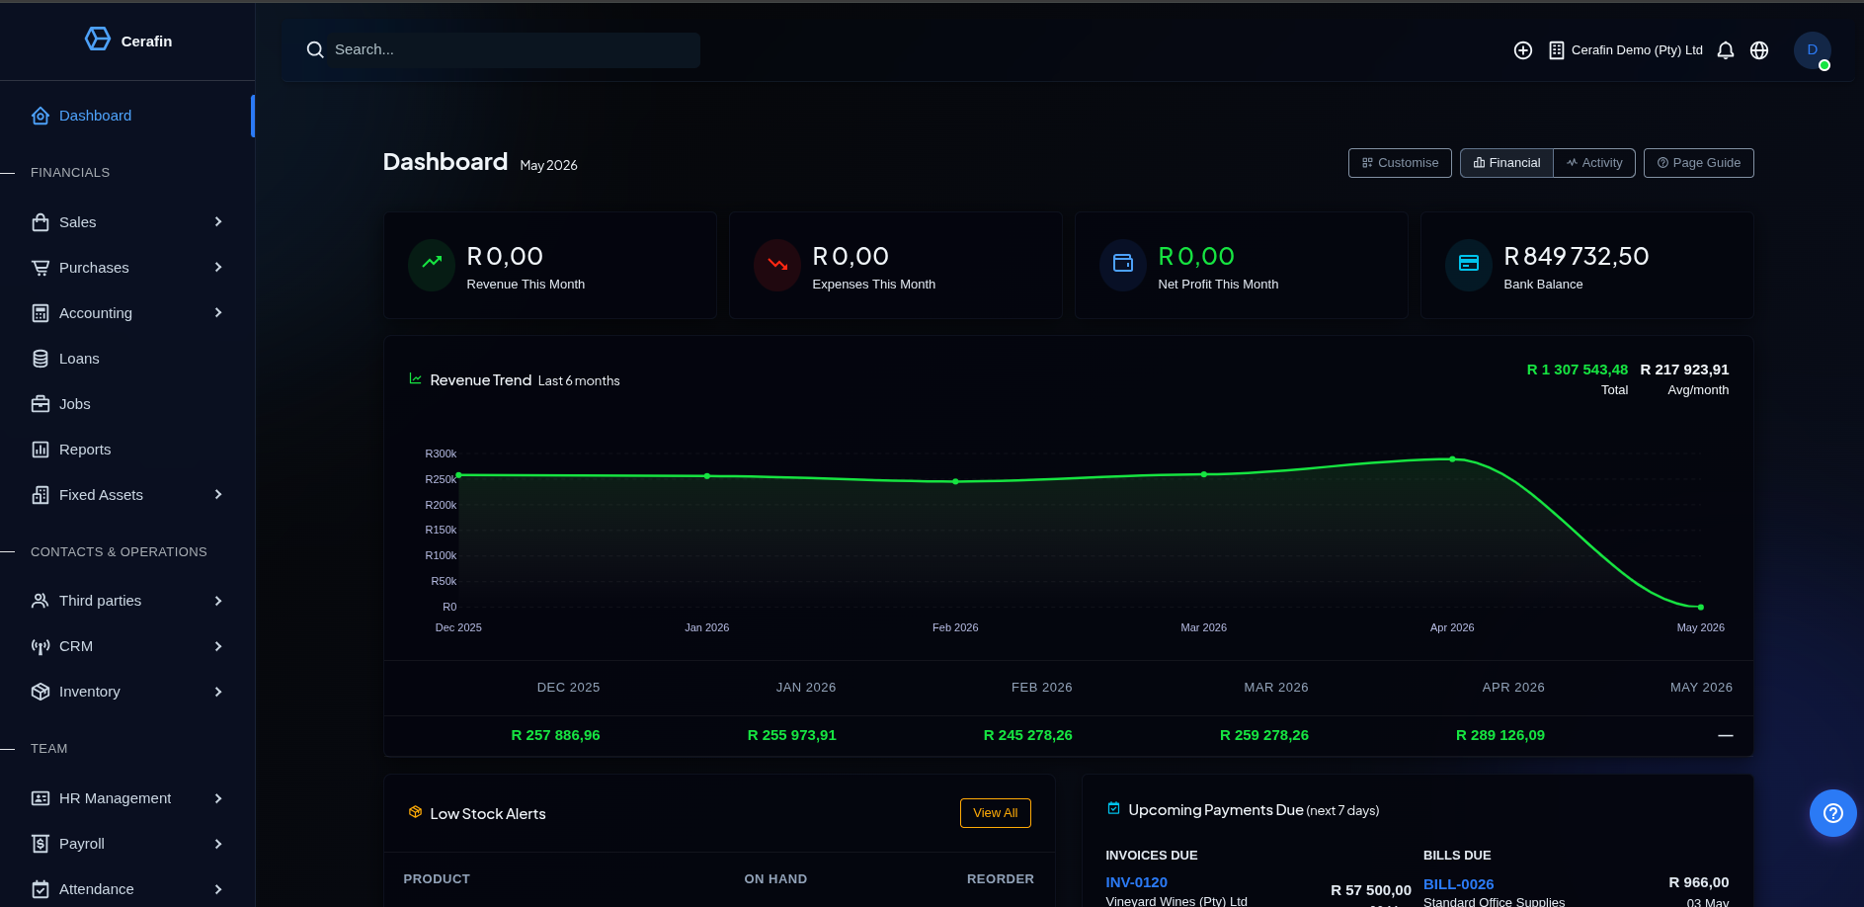Open the Dashboard home icon

pos(41,116)
